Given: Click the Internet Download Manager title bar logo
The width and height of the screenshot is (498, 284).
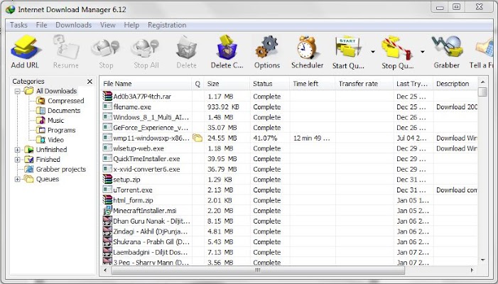Looking at the screenshot, I should click(x=10, y=9).
